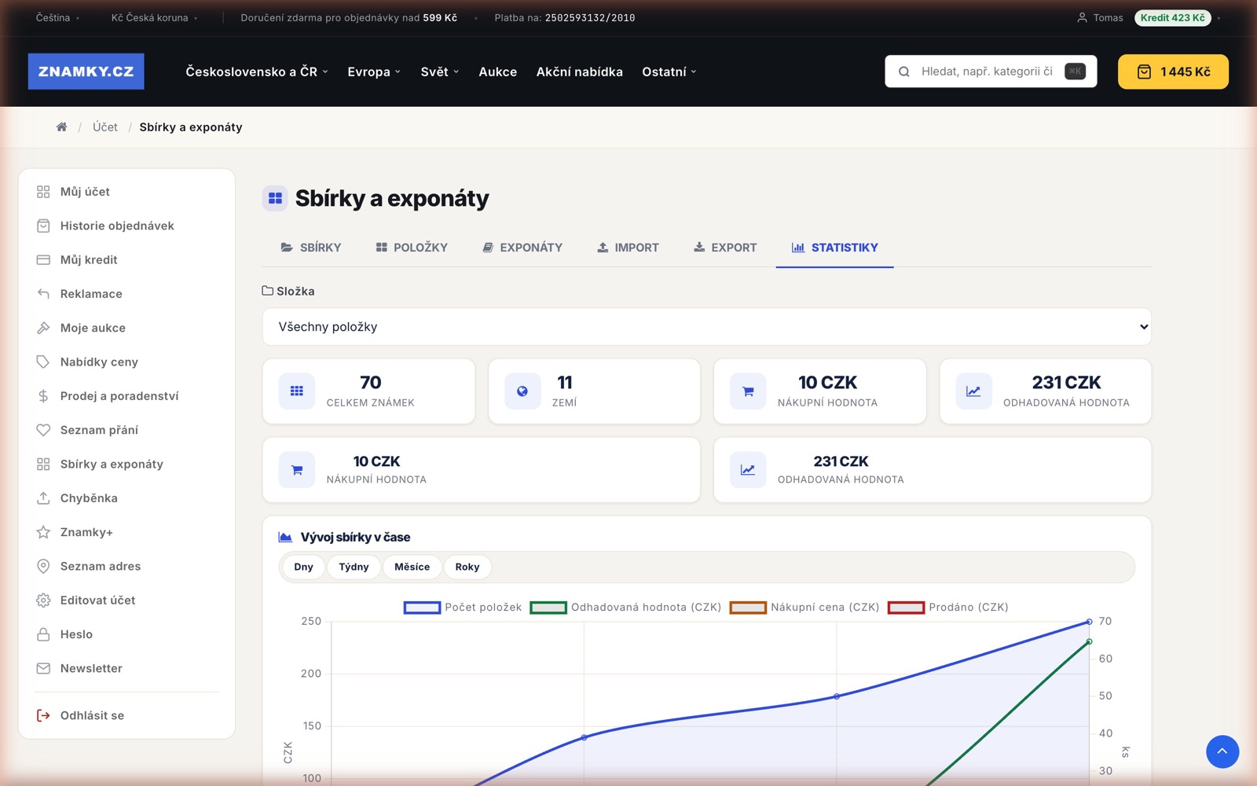Screen dimensions: 1257x786
Task: Open the Složka Všechny položky dropdown
Action: [707, 327]
